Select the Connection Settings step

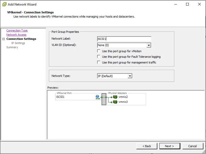[21, 39]
